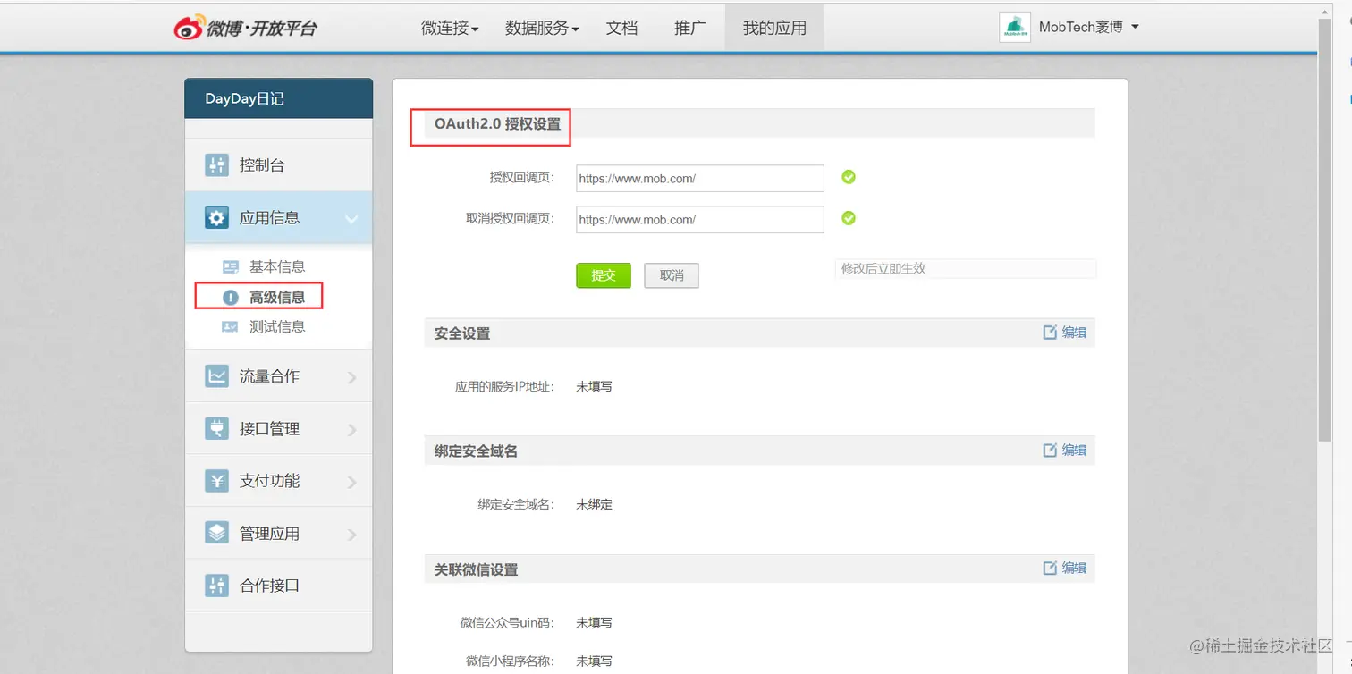Click the 取消授权回调页 URL input field

(x=700, y=219)
